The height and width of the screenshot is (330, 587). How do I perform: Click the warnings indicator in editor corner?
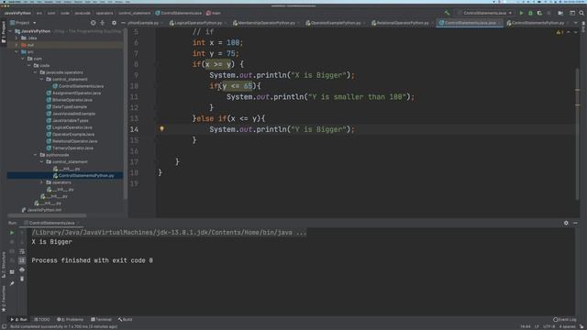pyautogui.click(x=559, y=33)
